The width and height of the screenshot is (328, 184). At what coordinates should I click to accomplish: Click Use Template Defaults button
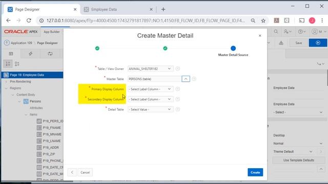298,160
